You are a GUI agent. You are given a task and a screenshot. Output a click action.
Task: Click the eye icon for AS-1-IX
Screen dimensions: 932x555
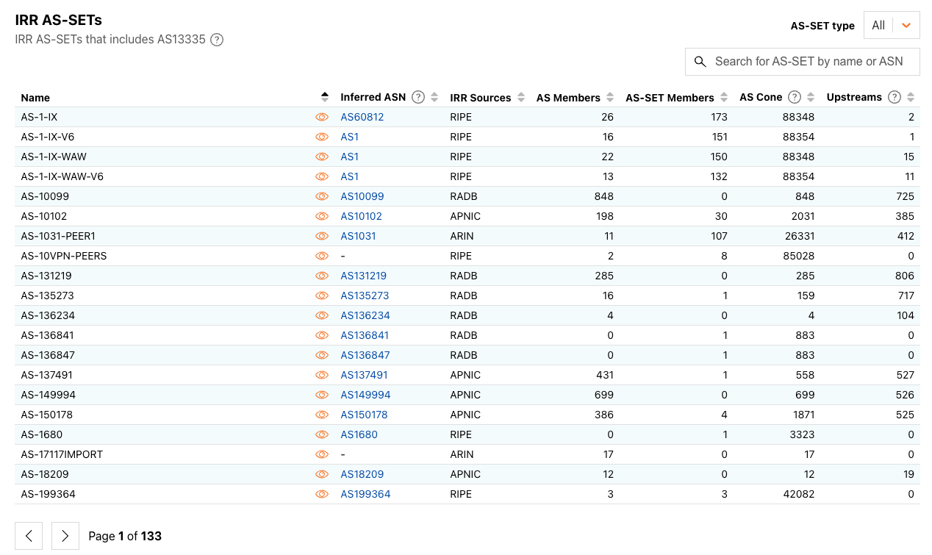[x=322, y=117]
